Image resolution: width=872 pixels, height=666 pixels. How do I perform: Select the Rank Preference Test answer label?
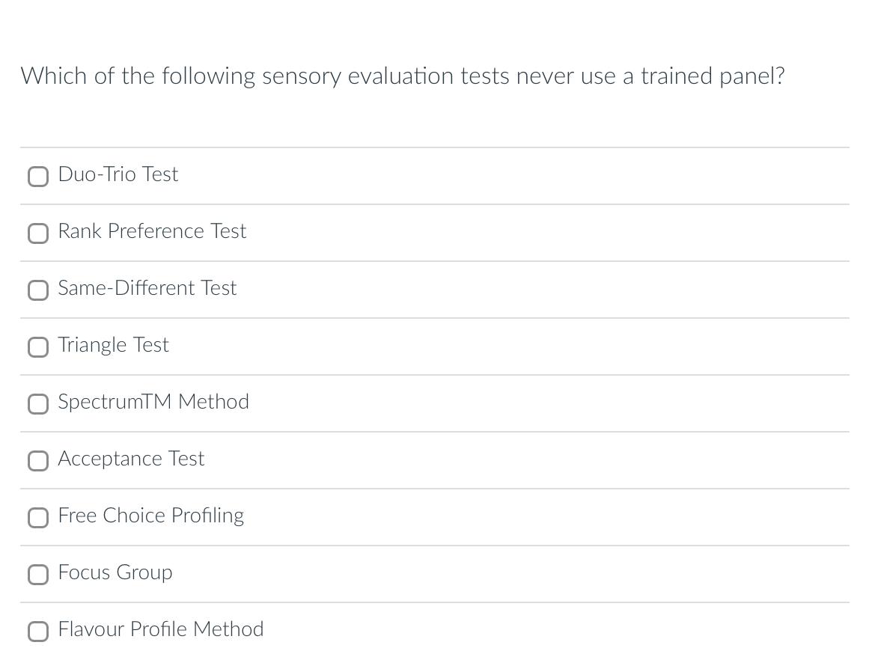coord(152,231)
